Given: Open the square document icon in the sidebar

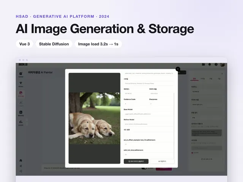Looking at the screenshot, I should [x=21, y=113].
